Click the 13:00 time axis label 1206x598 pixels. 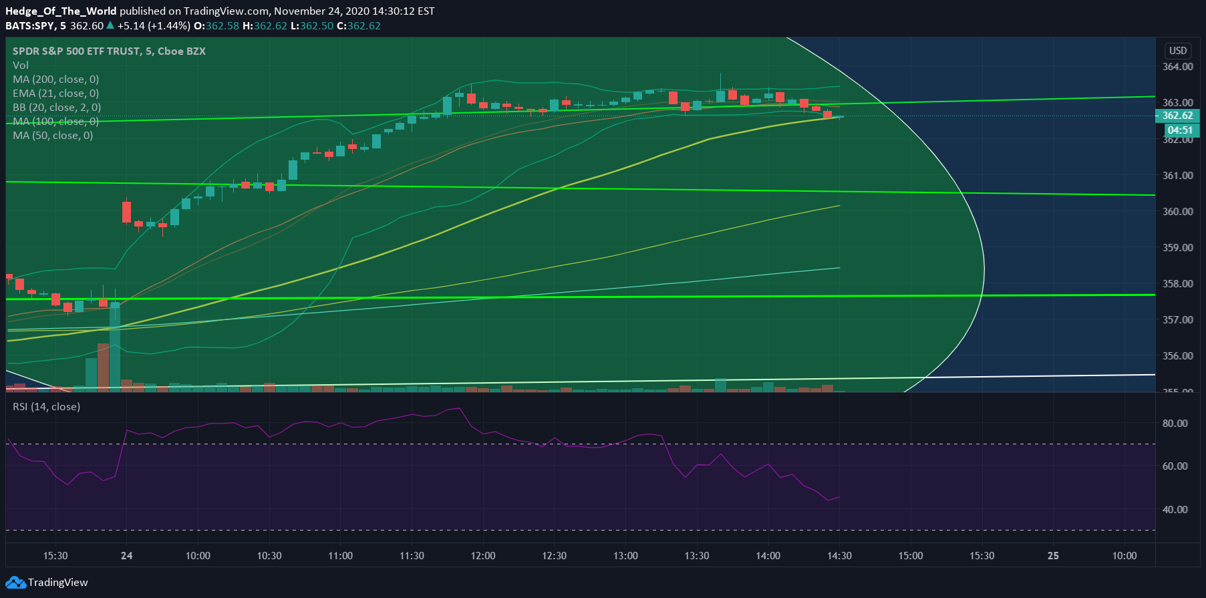point(625,556)
